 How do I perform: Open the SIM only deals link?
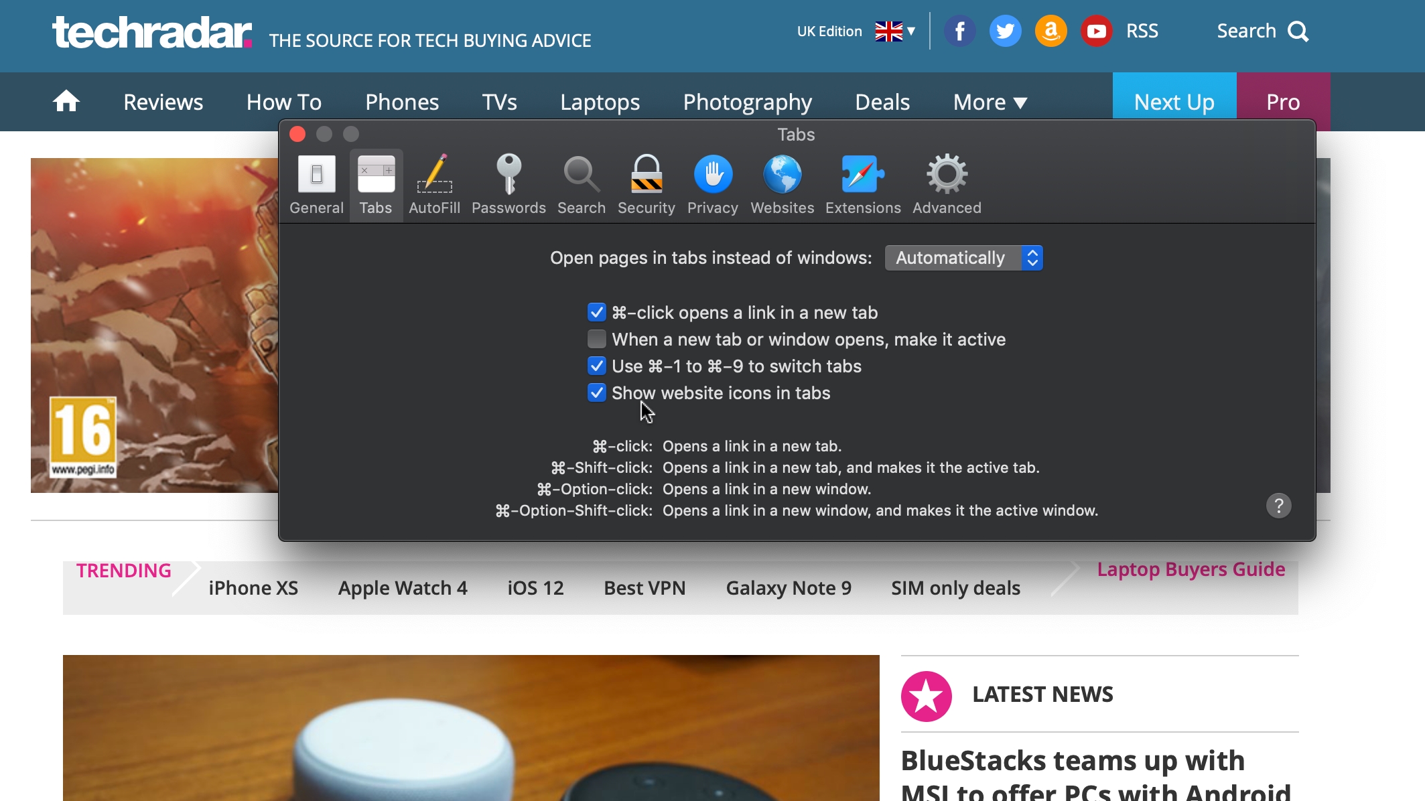[x=955, y=587]
